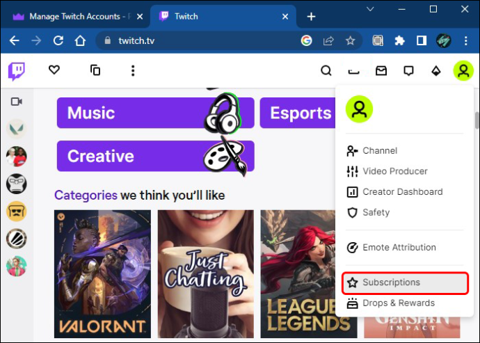The height and width of the screenshot is (343, 480).
Task: Click the camera icon in left sidebar
Action: click(x=17, y=102)
